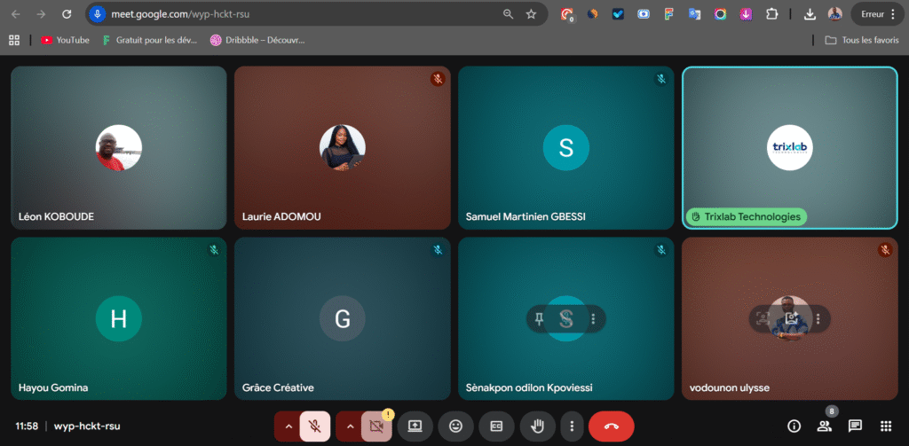Toggle the microphone mute button
This screenshot has width=909, height=446.
tap(314, 426)
